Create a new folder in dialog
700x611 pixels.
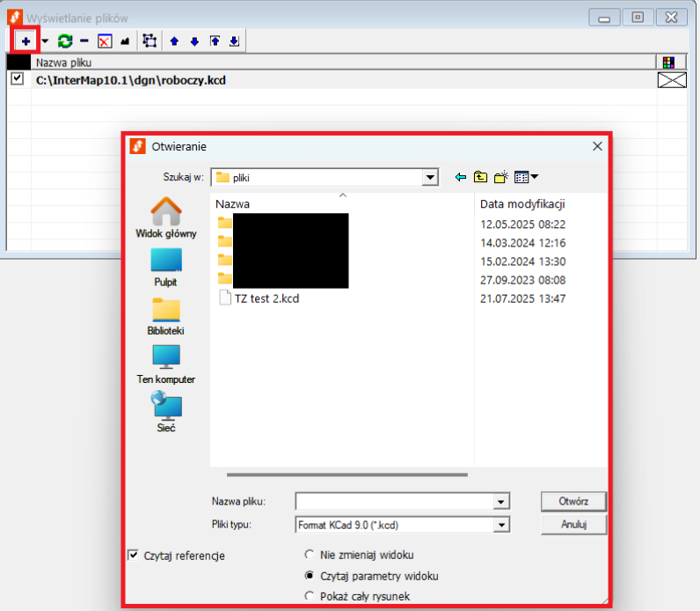(x=500, y=177)
